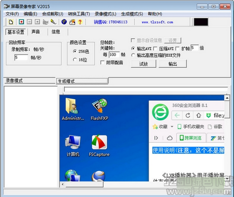Enable the 附带配音 checkbox

[x=102, y=63]
